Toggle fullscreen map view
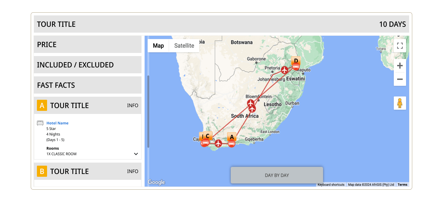Viewport: 443px width, 202px height. click(400, 46)
